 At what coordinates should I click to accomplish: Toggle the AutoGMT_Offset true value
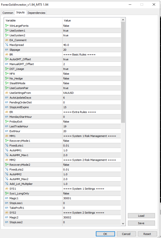click(66, 59)
